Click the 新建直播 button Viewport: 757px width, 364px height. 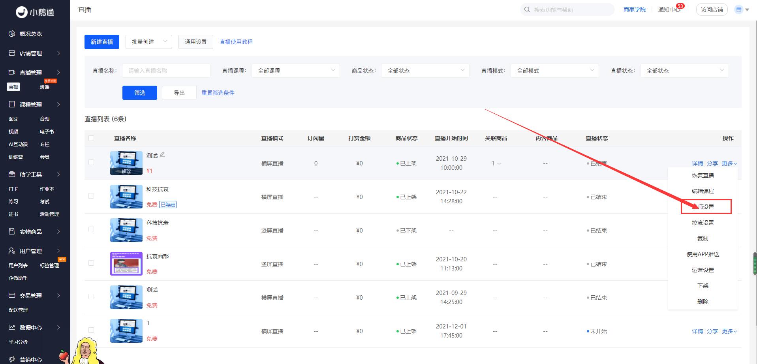click(102, 42)
